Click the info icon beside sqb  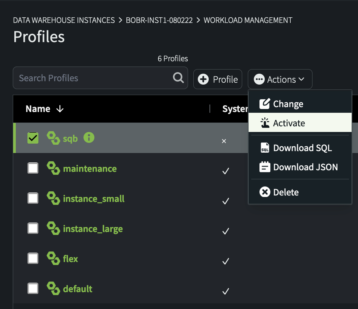pos(89,138)
